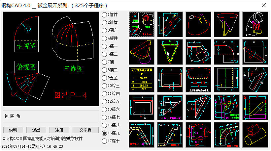Screen dimensions: 271x151
Task: Open registration with the 注册 button
Action: pos(59,130)
